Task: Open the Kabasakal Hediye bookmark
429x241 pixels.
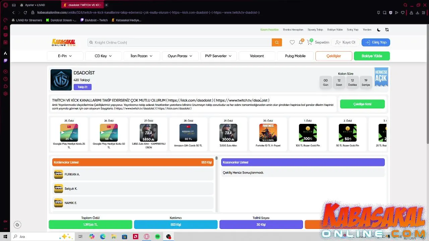Action: 126,20
